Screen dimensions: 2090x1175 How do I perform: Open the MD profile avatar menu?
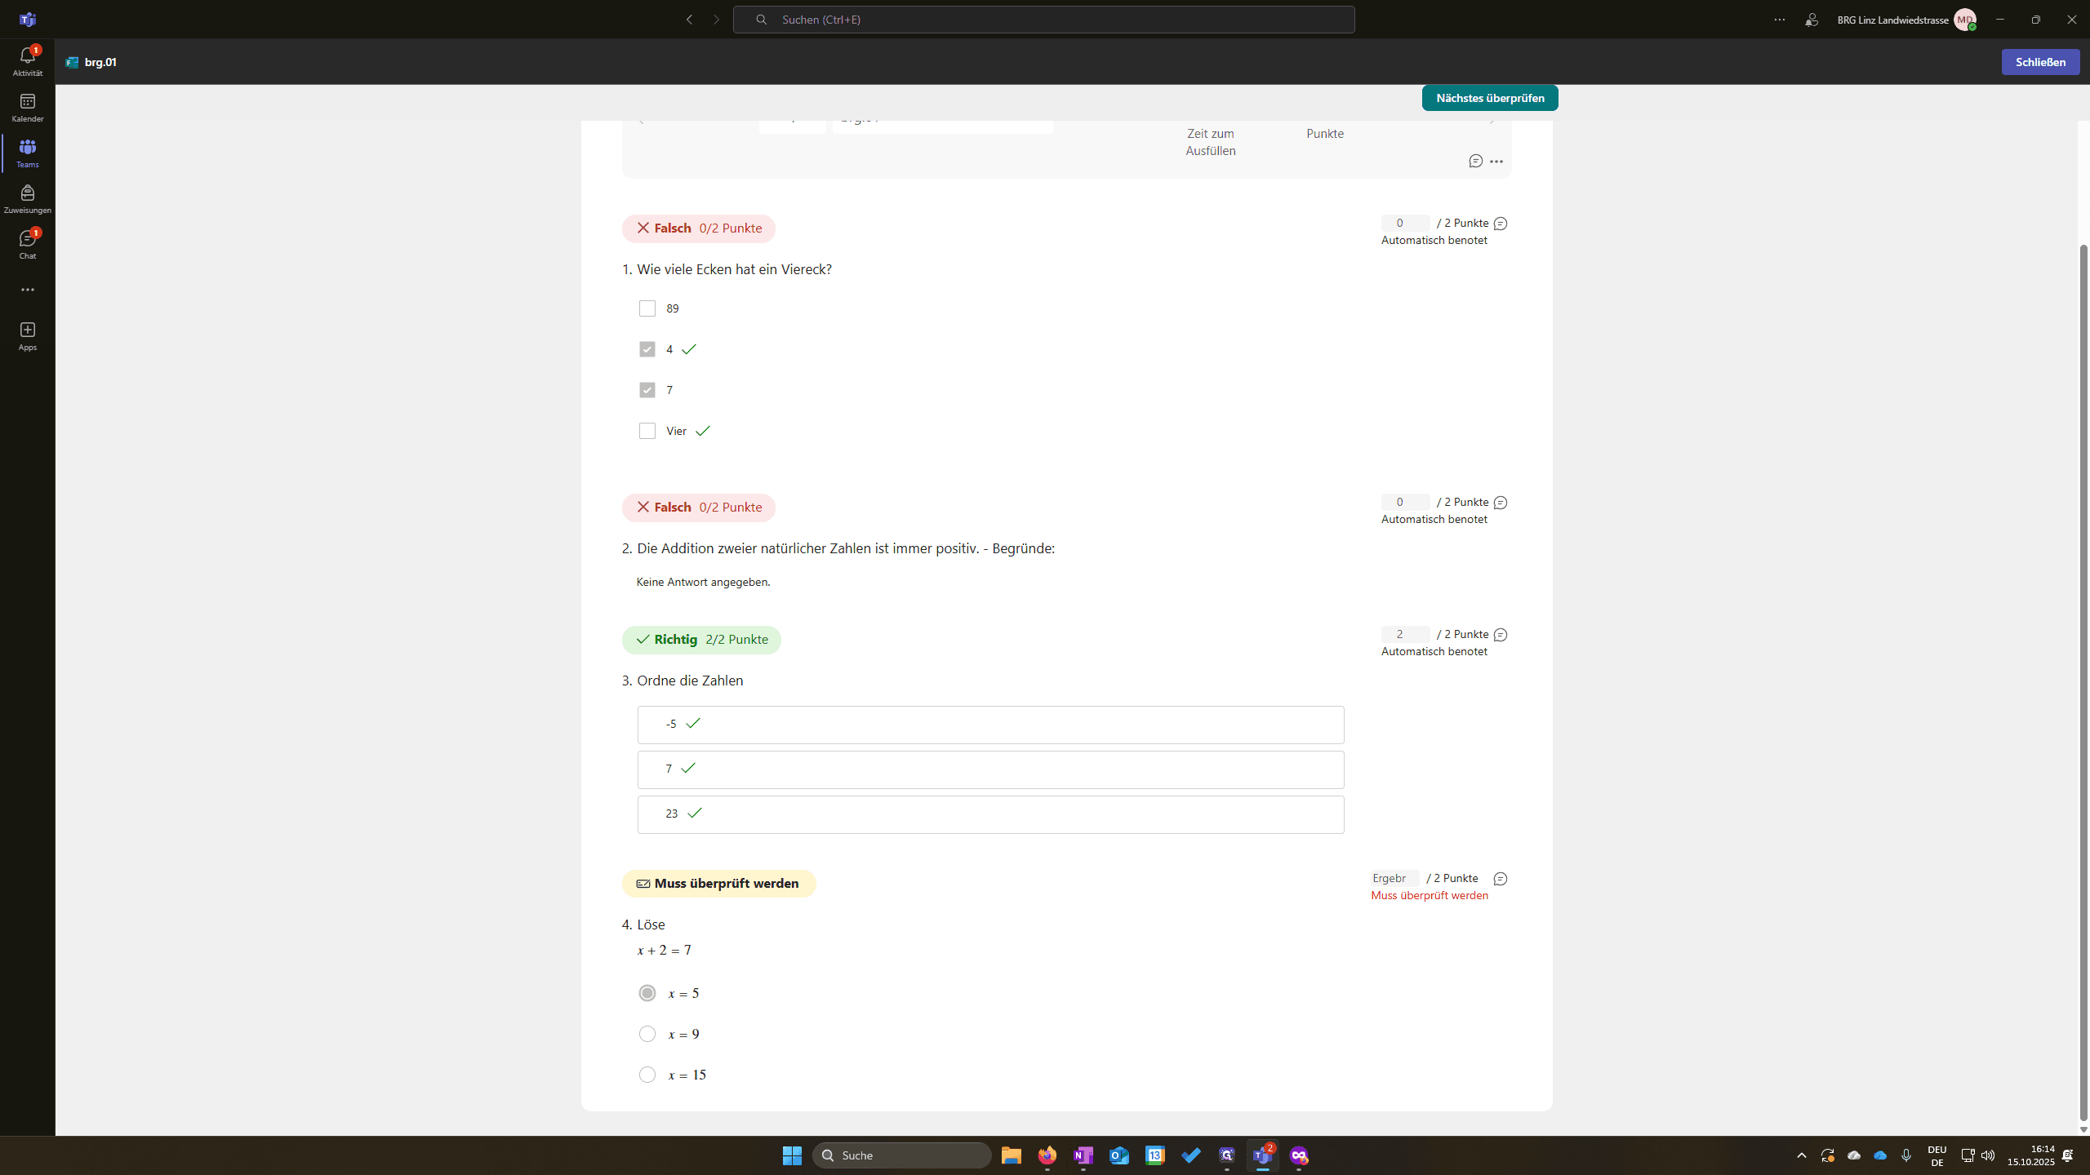click(x=1965, y=20)
